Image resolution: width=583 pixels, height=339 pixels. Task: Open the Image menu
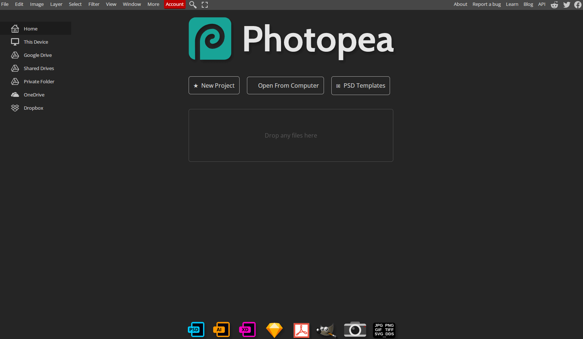click(x=37, y=4)
